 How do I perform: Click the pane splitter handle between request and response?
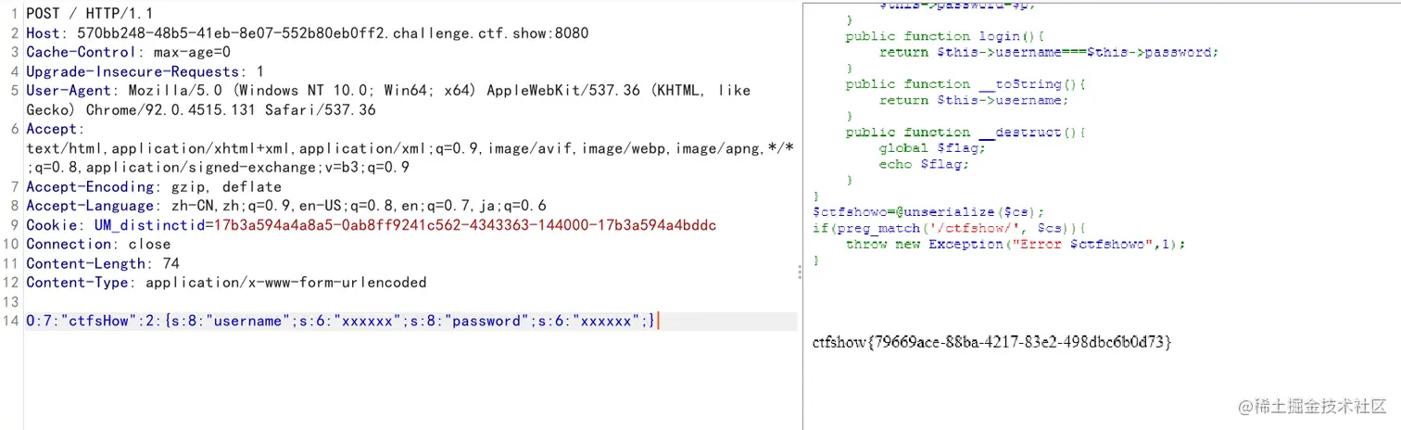tap(801, 271)
